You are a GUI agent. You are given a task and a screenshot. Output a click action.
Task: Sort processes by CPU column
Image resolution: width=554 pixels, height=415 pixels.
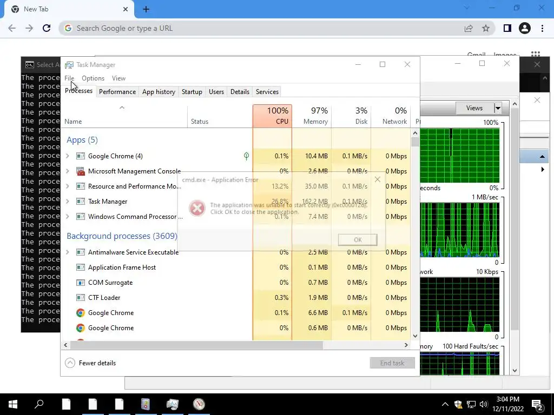coord(273,116)
